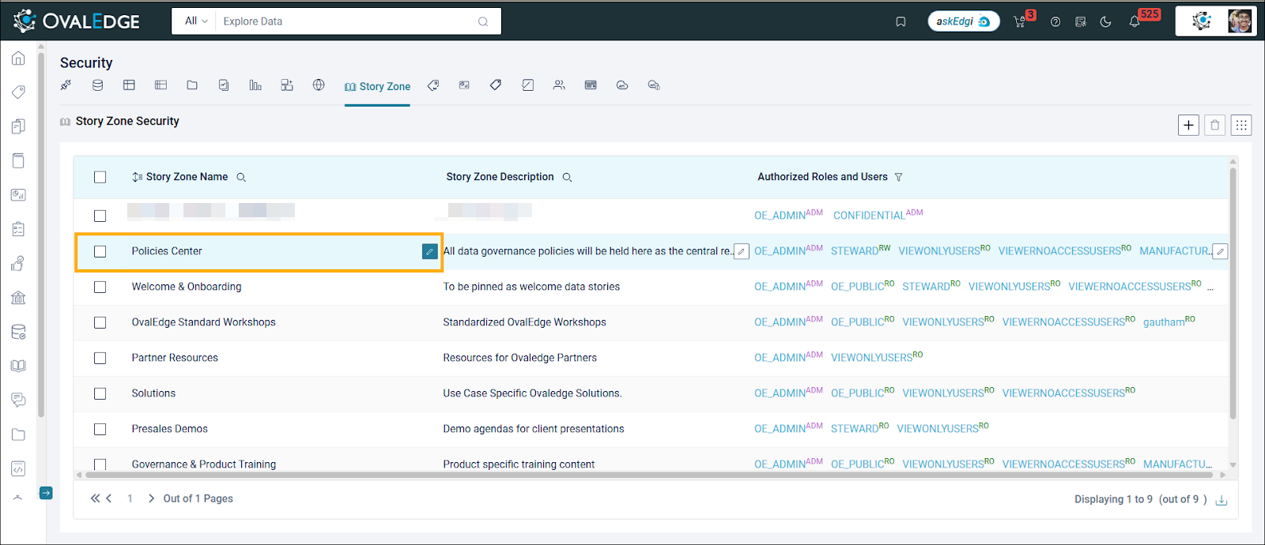Toggle dark mode moon icon
This screenshot has width=1265, height=545.
[1105, 21]
